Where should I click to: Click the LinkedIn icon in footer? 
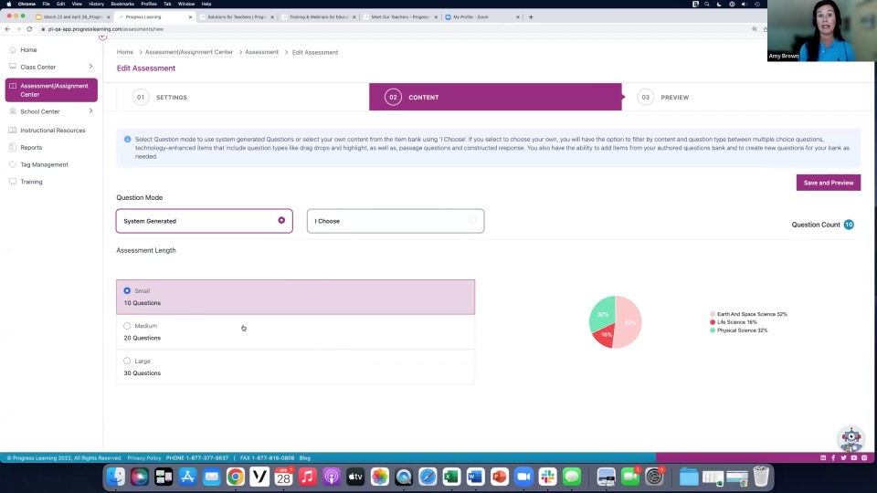tap(823, 457)
